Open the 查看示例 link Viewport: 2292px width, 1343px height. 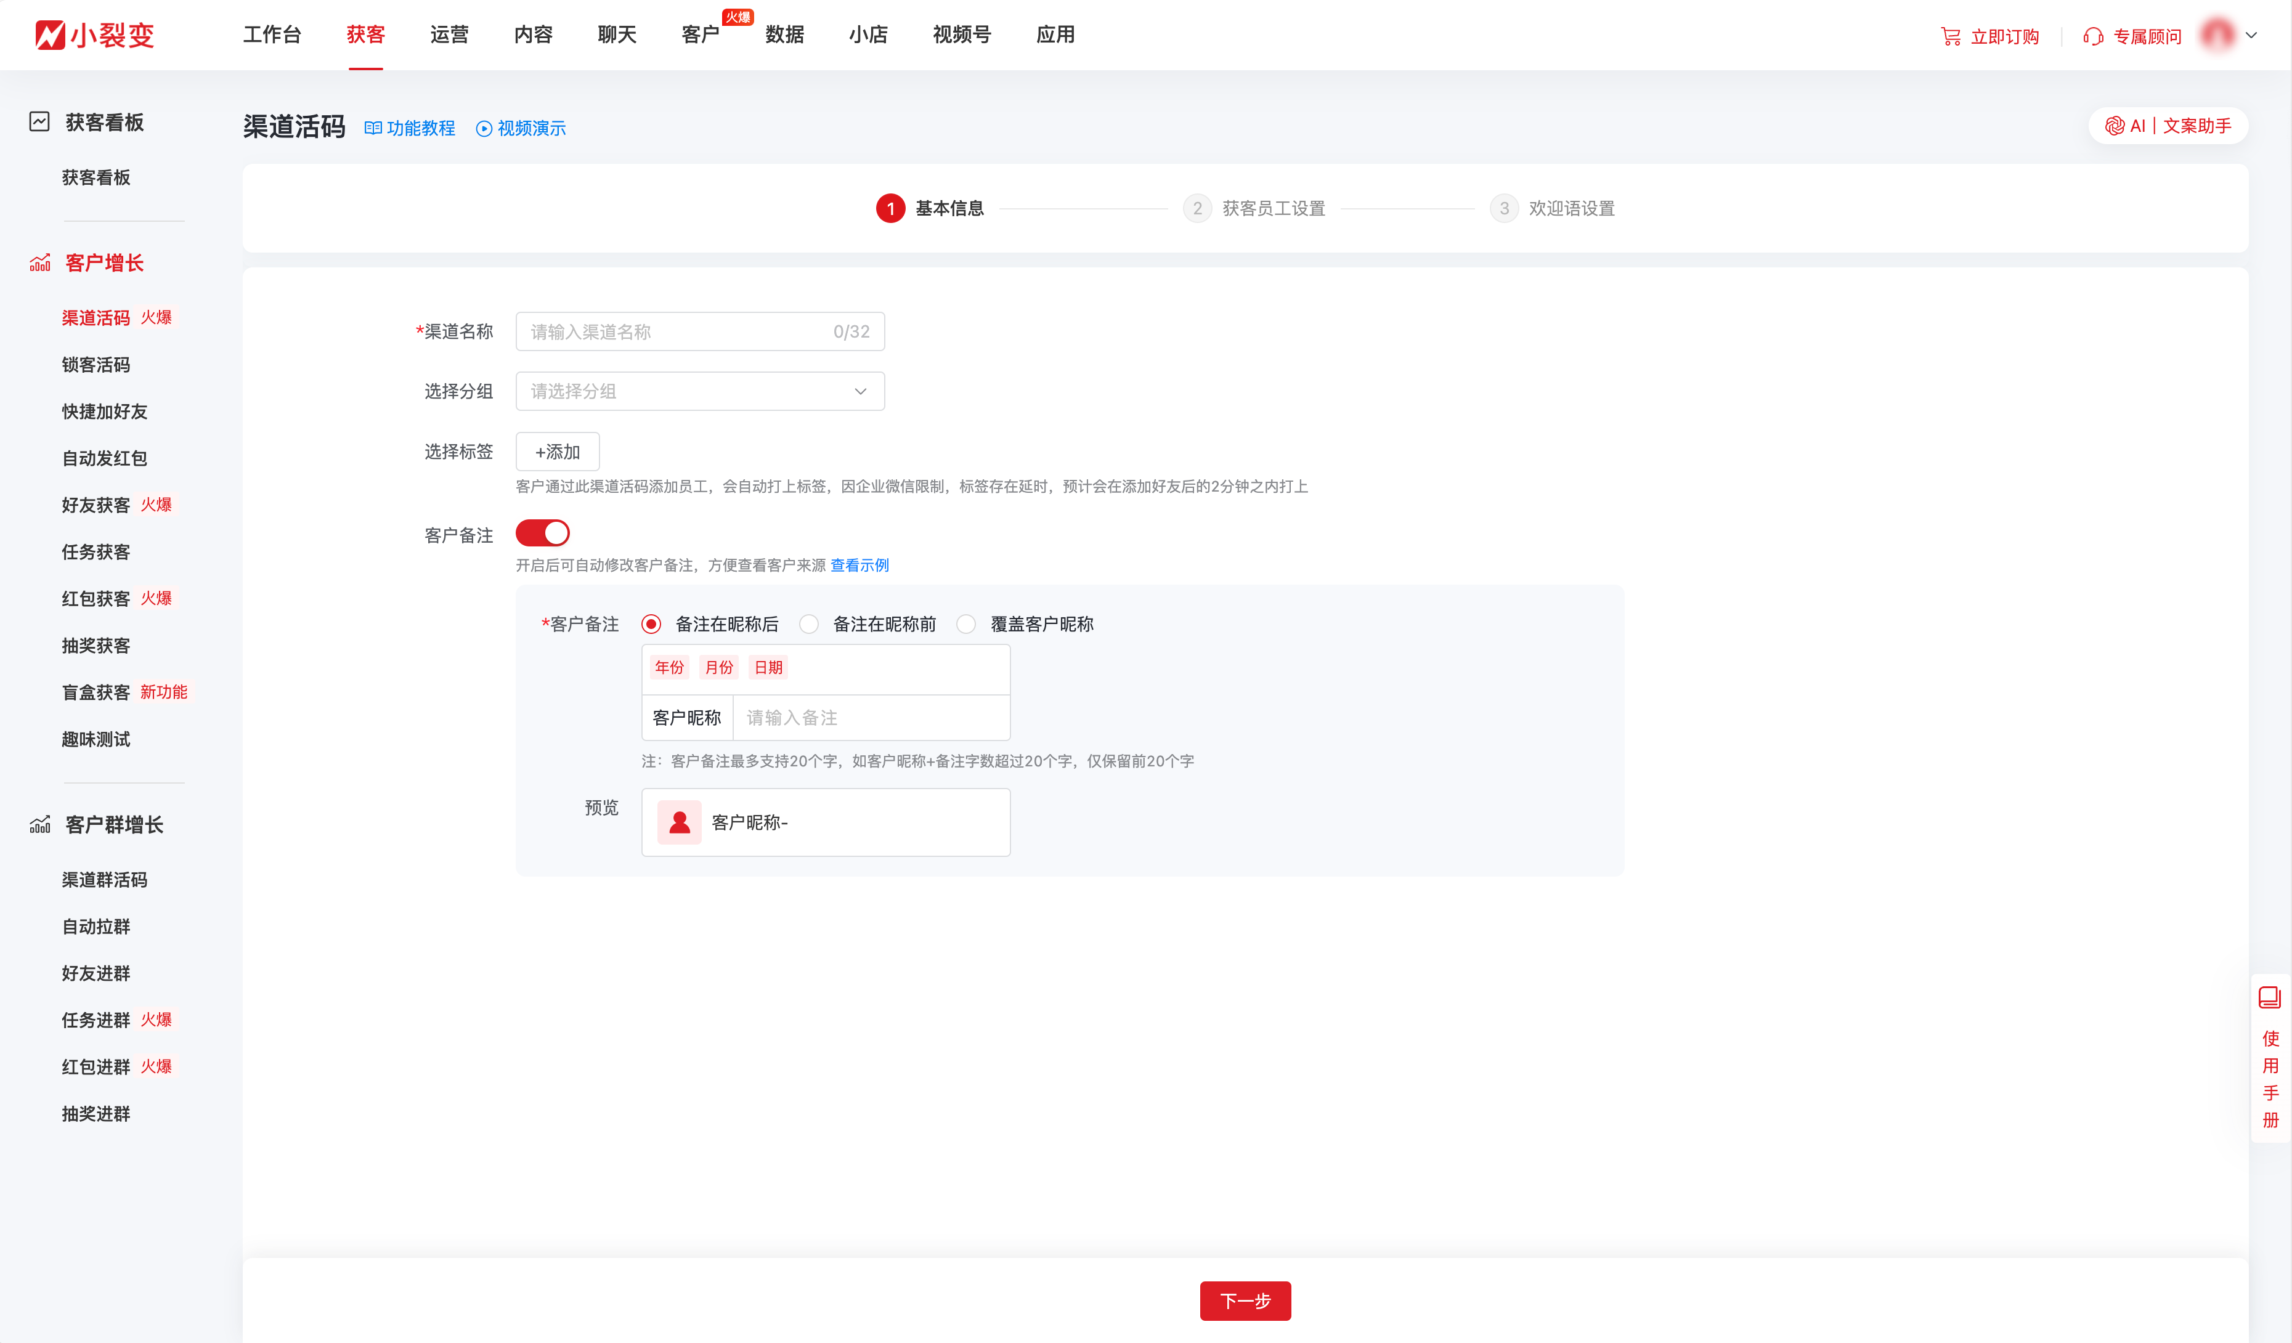coord(859,565)
